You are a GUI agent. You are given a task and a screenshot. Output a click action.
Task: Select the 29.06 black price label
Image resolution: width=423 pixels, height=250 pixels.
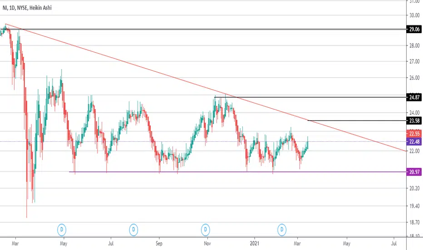[414, 29]
